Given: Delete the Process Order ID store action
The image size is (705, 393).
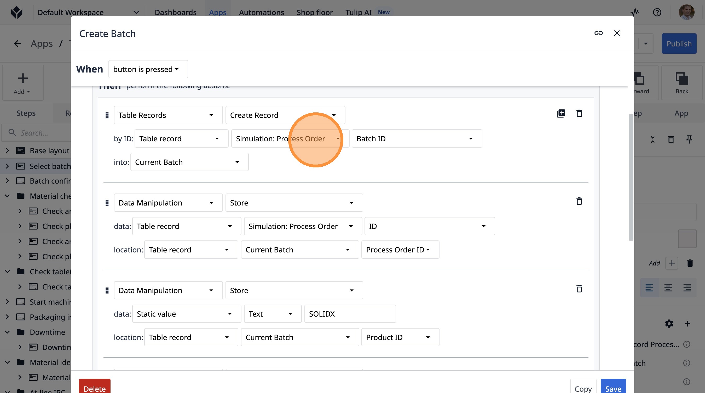Looking at the screenshot, I should click(x=579, y=201).
